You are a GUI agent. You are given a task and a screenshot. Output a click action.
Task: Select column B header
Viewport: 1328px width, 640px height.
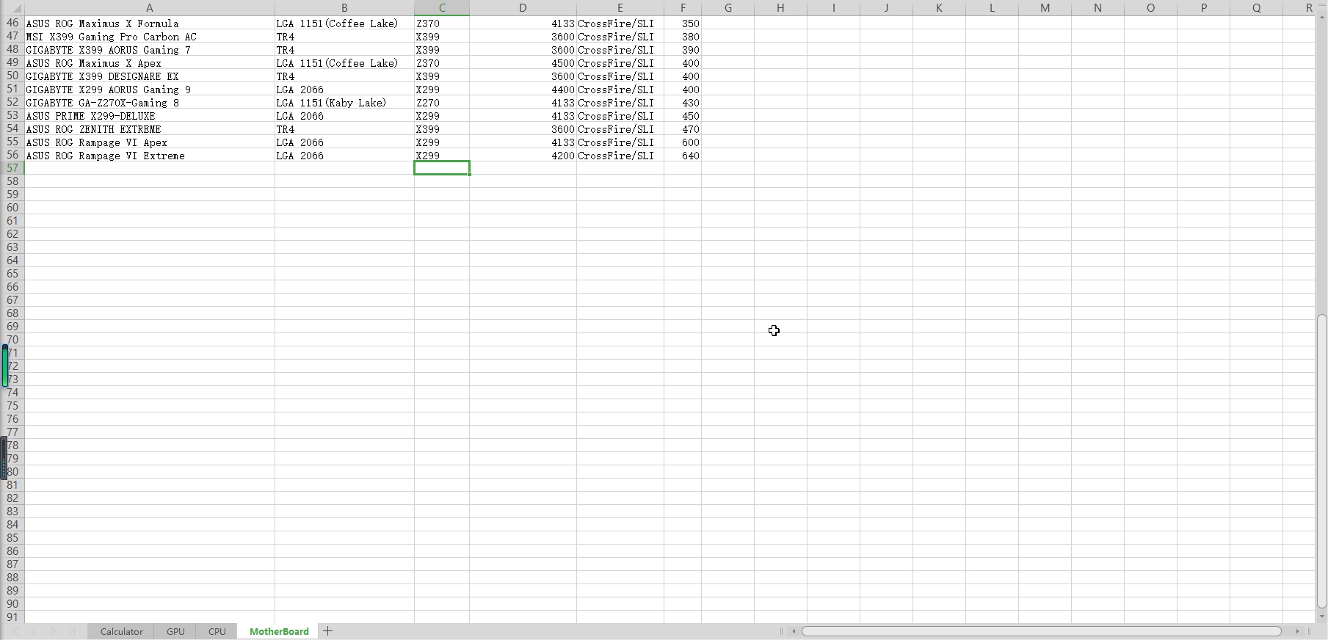344,8
